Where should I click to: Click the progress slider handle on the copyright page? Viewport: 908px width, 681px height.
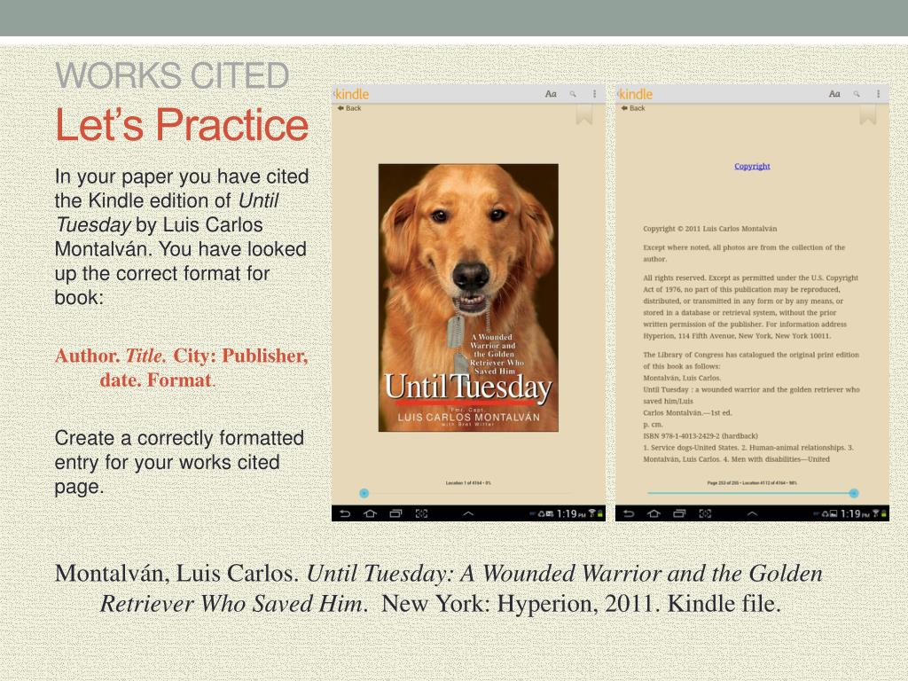tap(854, 493)
